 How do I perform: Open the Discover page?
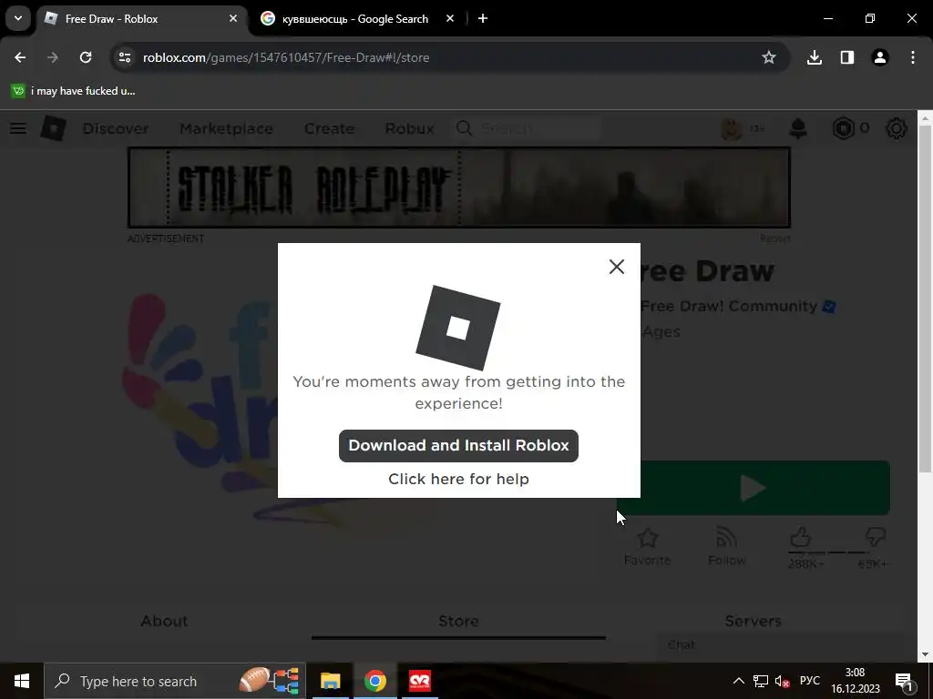click(x=116, y=128)
